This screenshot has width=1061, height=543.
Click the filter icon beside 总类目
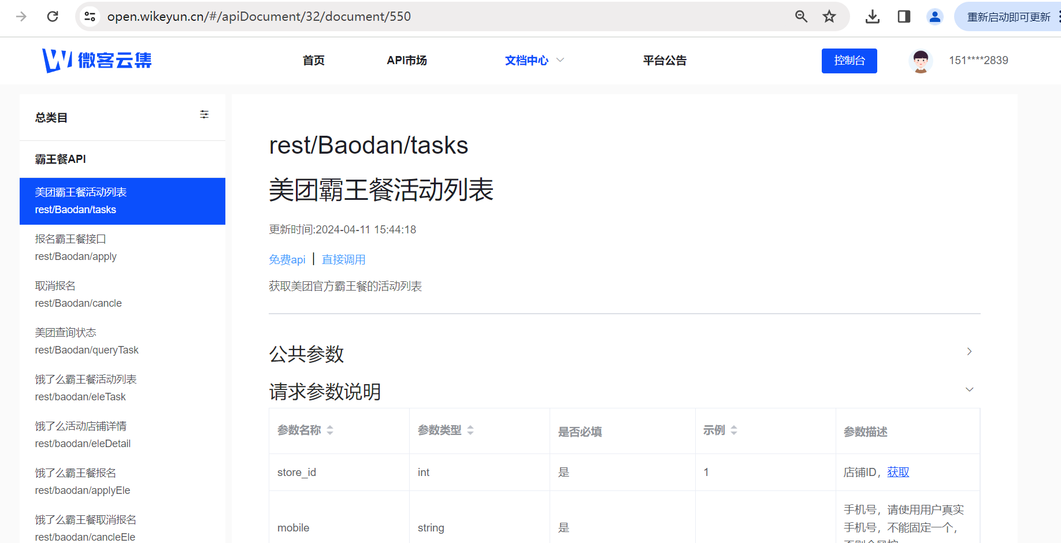pos(204,114)
